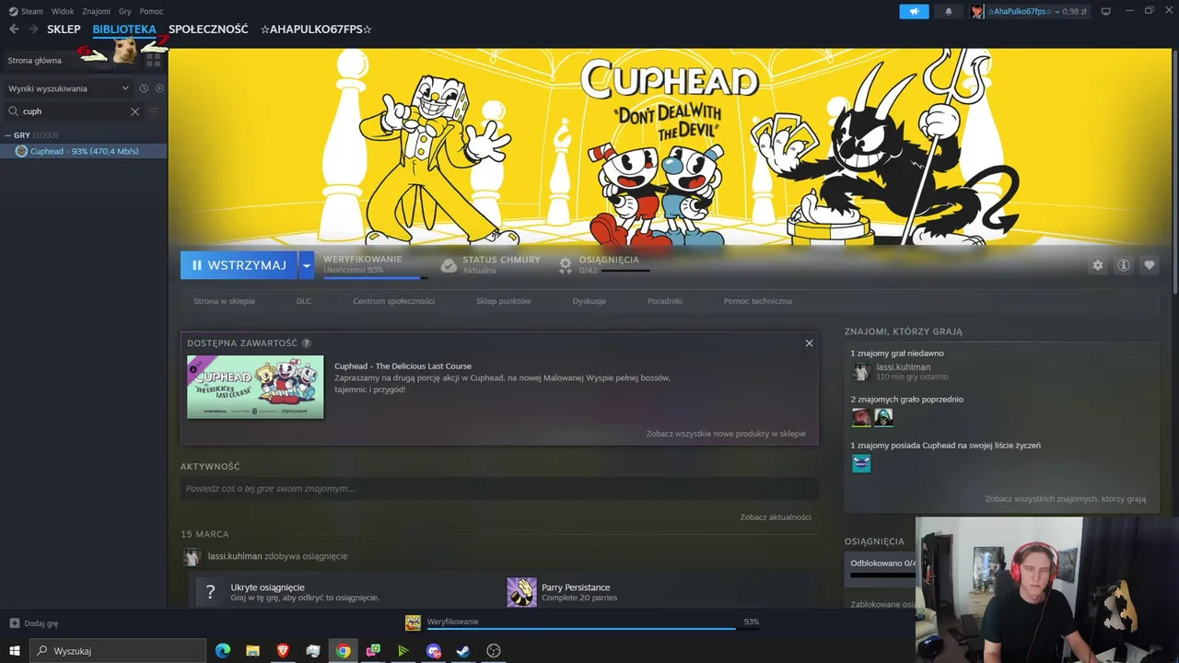
Task: Click the user avatar in top bar
Action: 977,11
